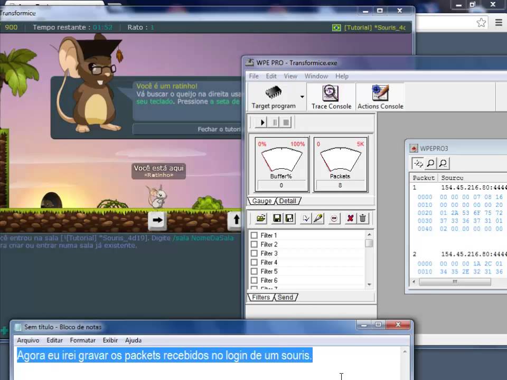Delete the filter with the red X icon
The width and height of the screenshot is (507, 380).
pos(350,218)
